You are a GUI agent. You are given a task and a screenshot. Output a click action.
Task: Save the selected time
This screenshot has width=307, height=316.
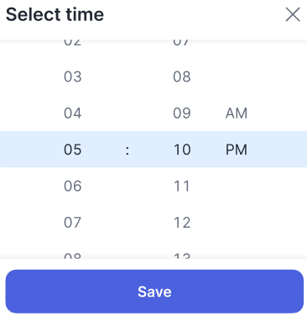point(154,292)
